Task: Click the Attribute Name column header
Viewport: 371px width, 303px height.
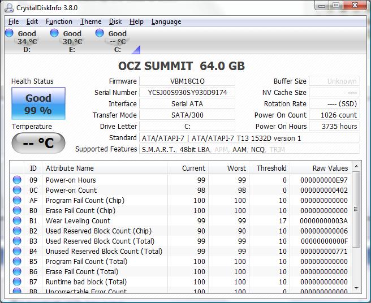Action: 105,168
